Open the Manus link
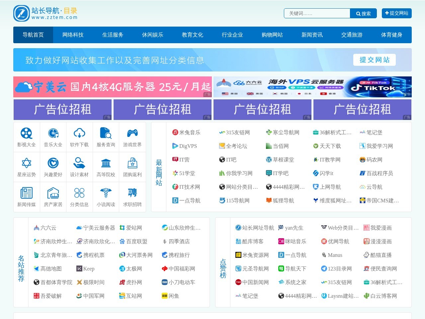 [x=335, y=255]
